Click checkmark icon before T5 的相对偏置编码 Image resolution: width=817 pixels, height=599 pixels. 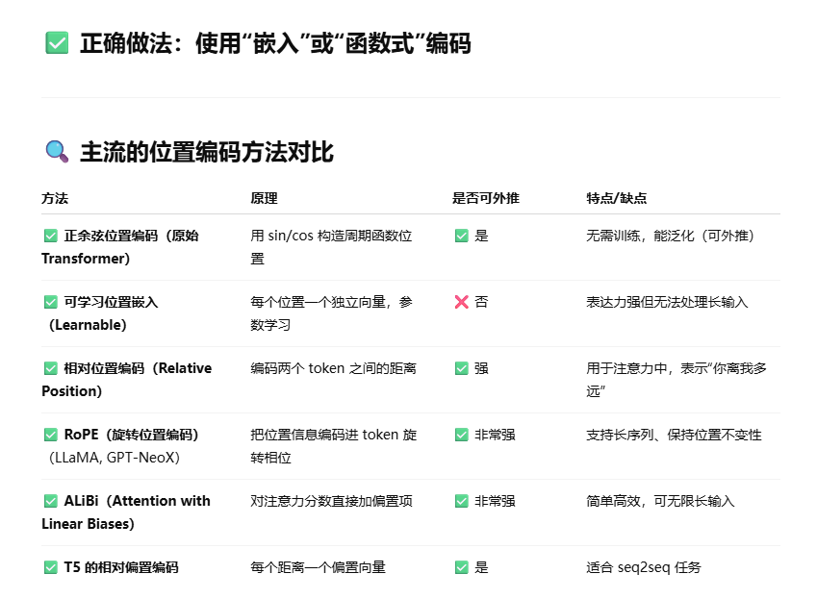[51, 567]
